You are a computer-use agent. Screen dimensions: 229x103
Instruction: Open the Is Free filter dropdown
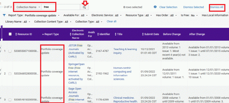(189, 15)
